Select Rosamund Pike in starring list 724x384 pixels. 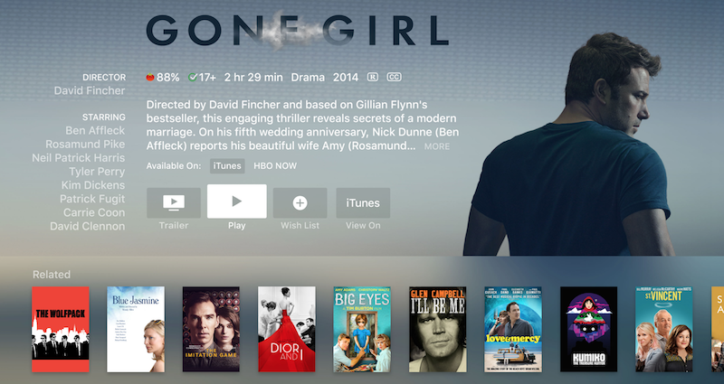85,145
